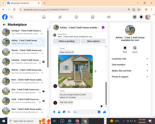Open Izenique conversation in chat list

click(x=23, y=32)
